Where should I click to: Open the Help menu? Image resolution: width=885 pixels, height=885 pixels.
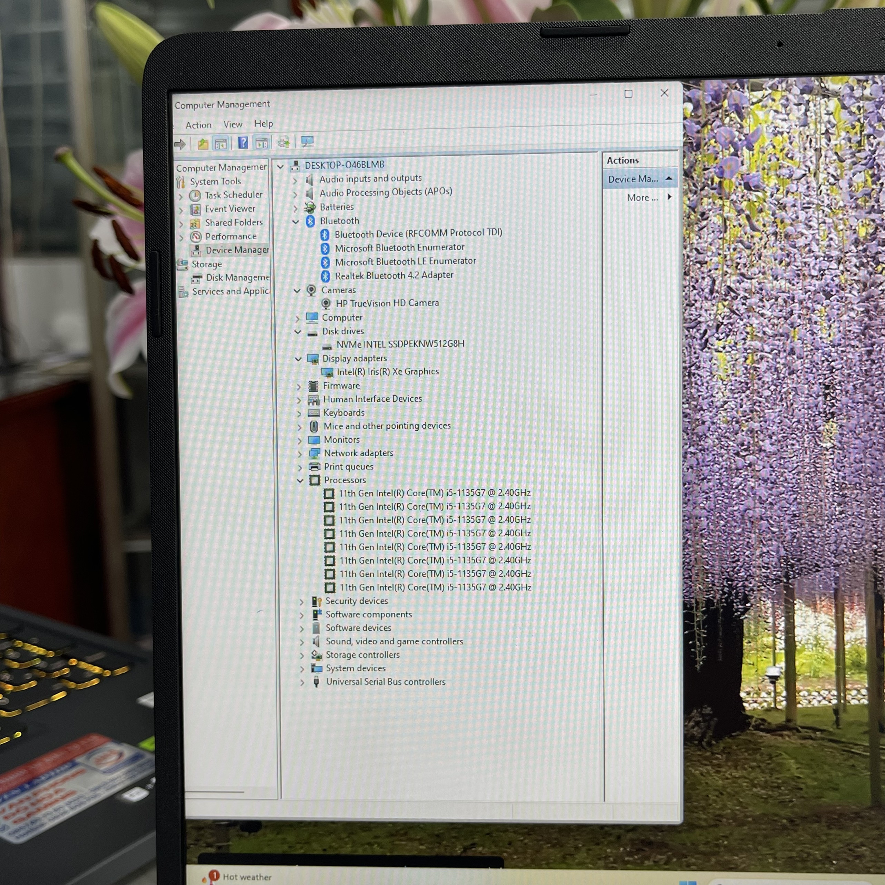pos(263,124)
